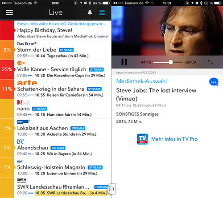Viewport: 223px width, 198px height.
Task: Select upcoming Hart aber fair
Action: click(x=69, y=115)
